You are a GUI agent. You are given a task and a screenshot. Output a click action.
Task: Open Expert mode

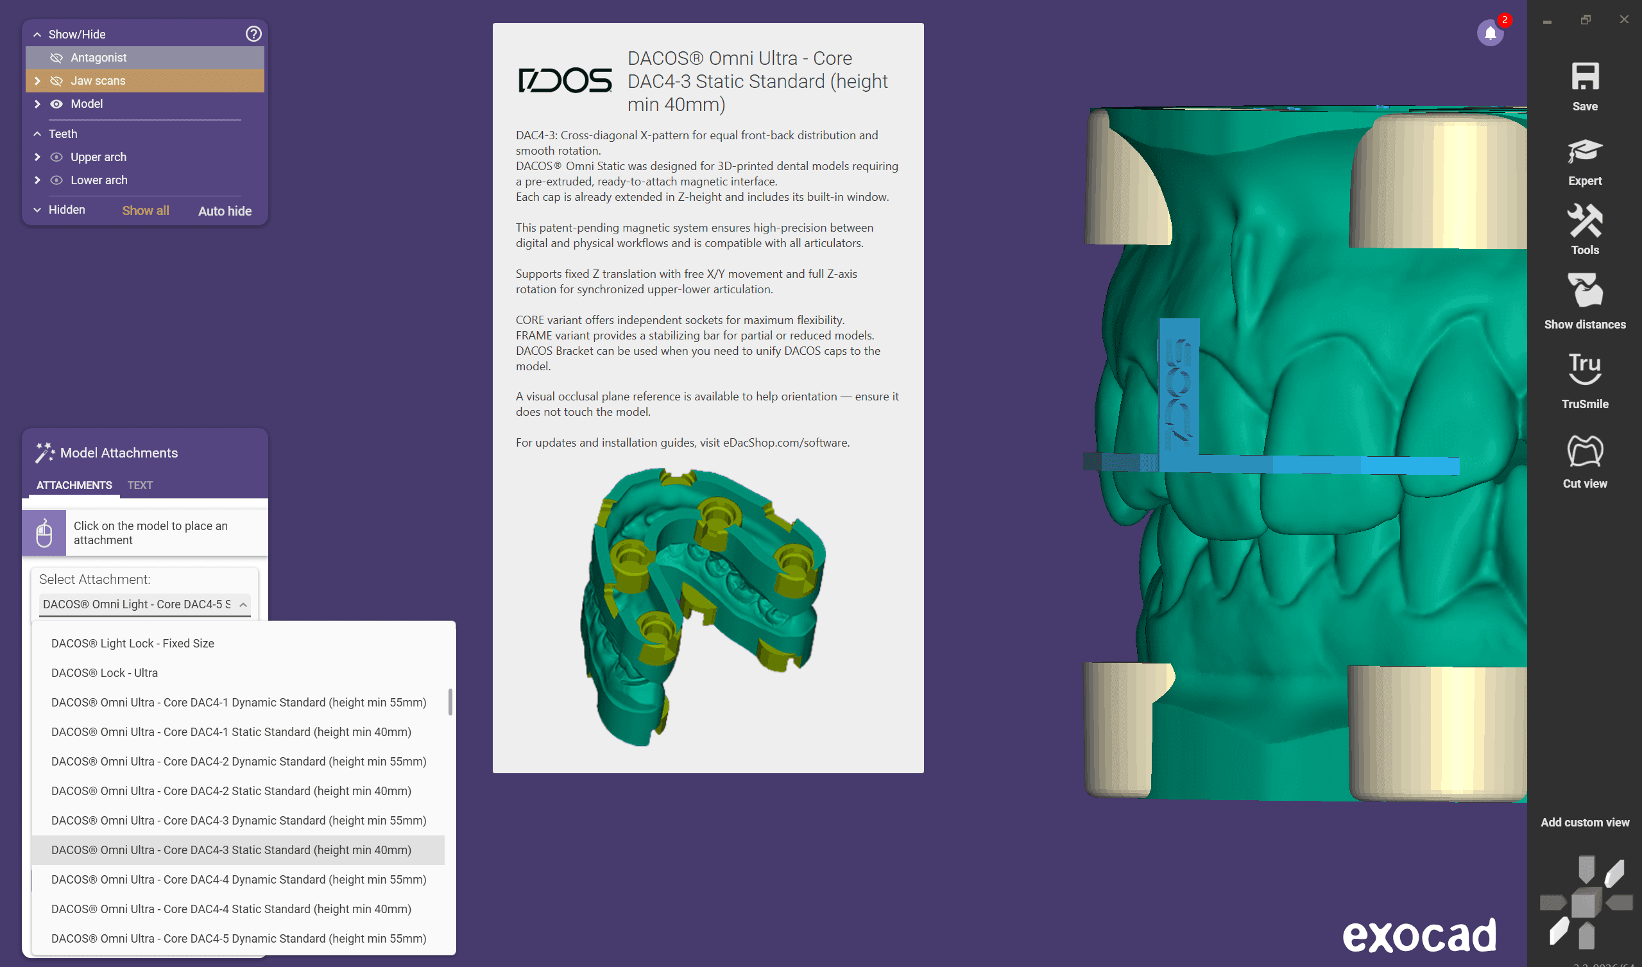click(x=1584, y=153)
